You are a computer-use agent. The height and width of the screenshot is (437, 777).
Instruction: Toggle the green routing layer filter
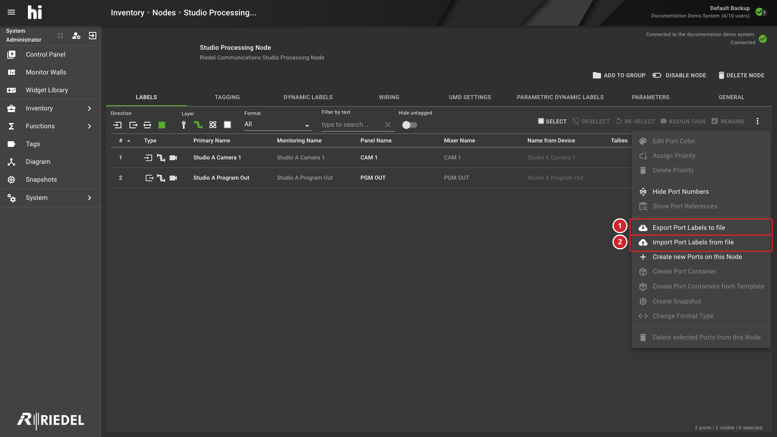198,125
